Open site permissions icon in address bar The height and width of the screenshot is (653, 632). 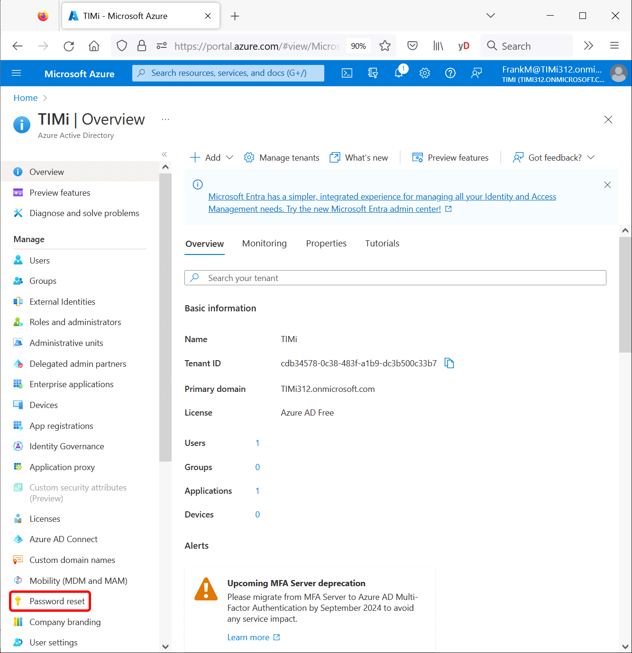[162, 45]
